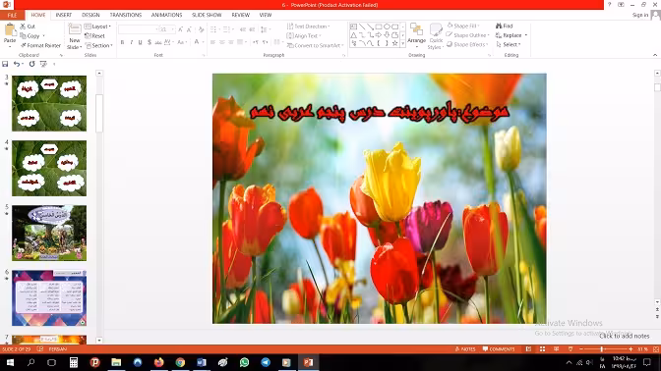The image size is (661, 371).
Task: Switch to Reading view in status bar
Action: click(x=557, y=349)
